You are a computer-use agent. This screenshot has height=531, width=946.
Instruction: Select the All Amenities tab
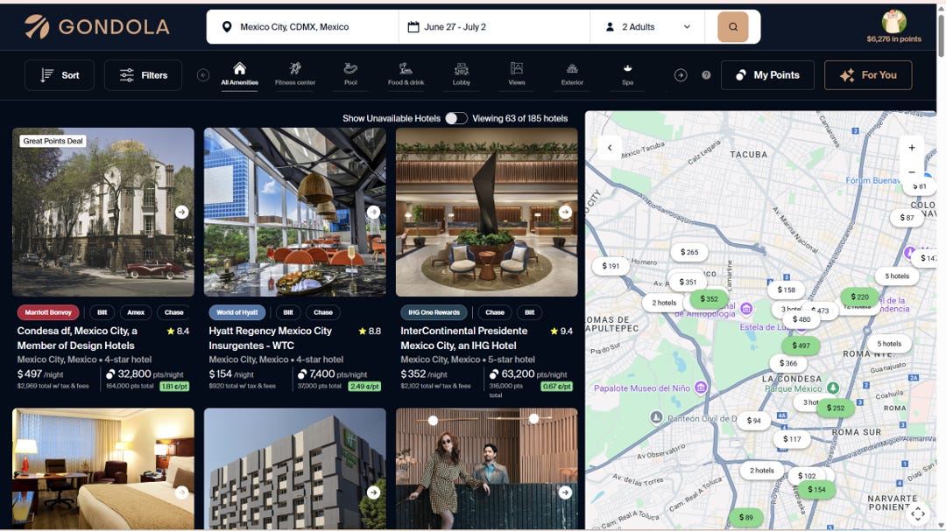[239, 74]
